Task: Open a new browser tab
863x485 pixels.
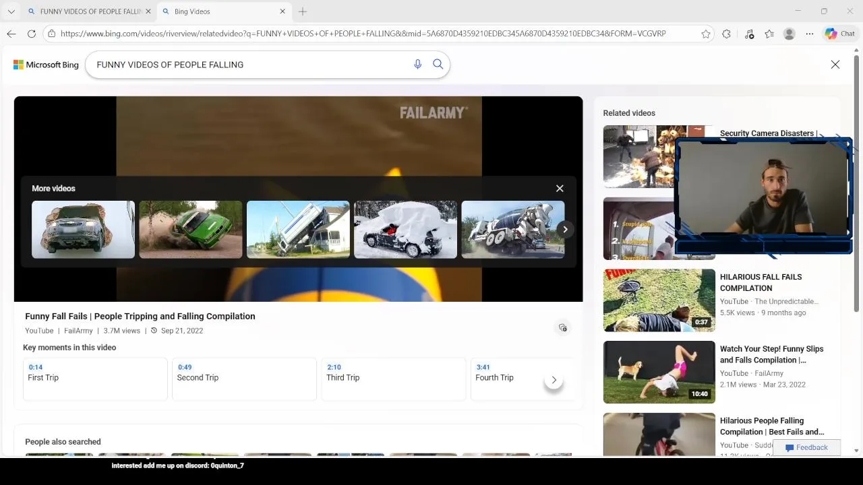Action: click(x=303, y=11)
